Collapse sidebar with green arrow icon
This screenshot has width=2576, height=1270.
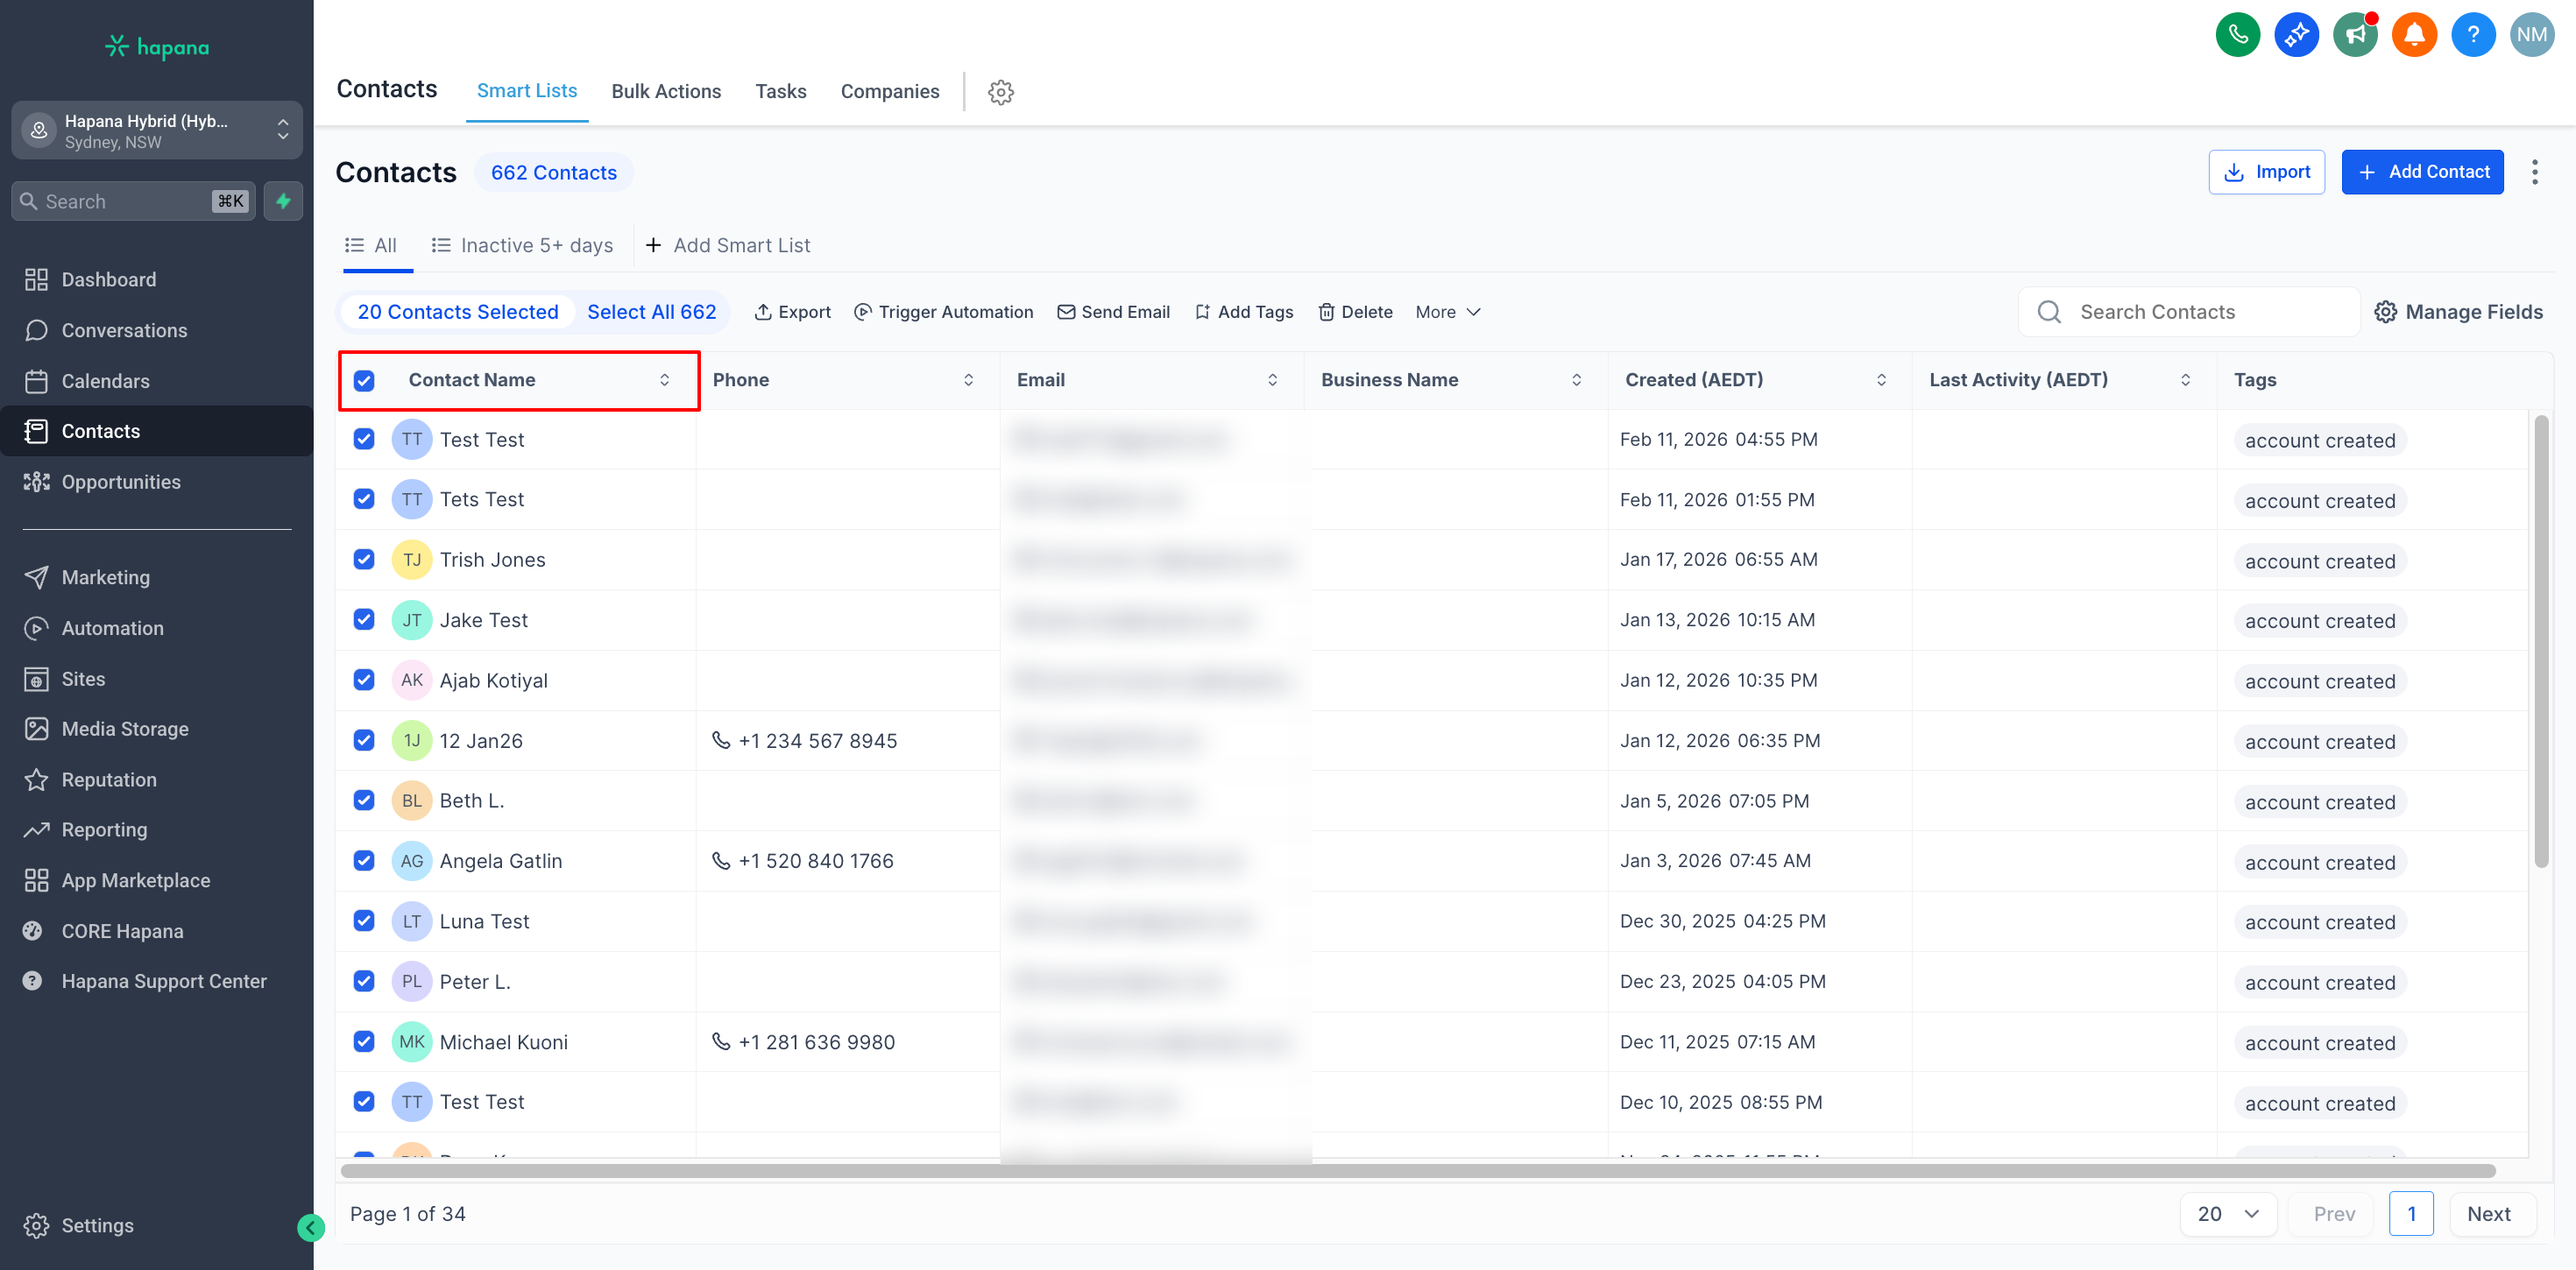310,1227
